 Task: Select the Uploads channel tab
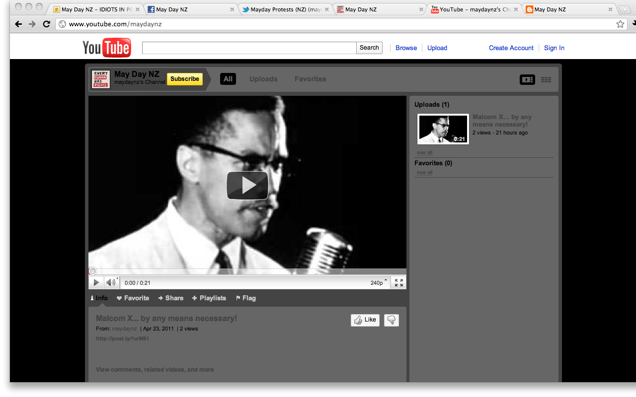pos(263,79)
